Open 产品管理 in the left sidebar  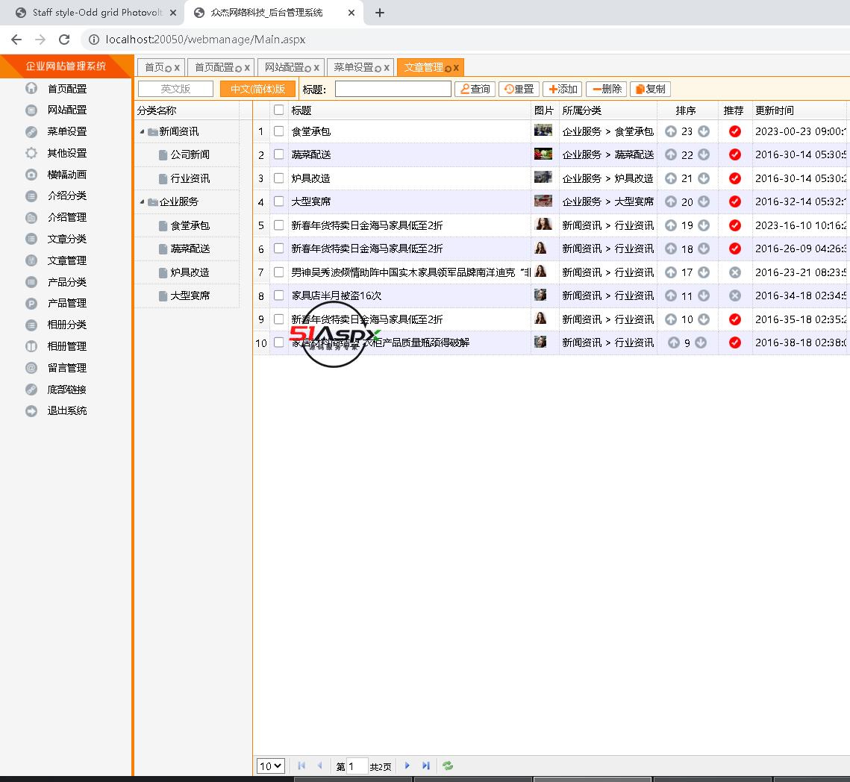tap(67, 303)
